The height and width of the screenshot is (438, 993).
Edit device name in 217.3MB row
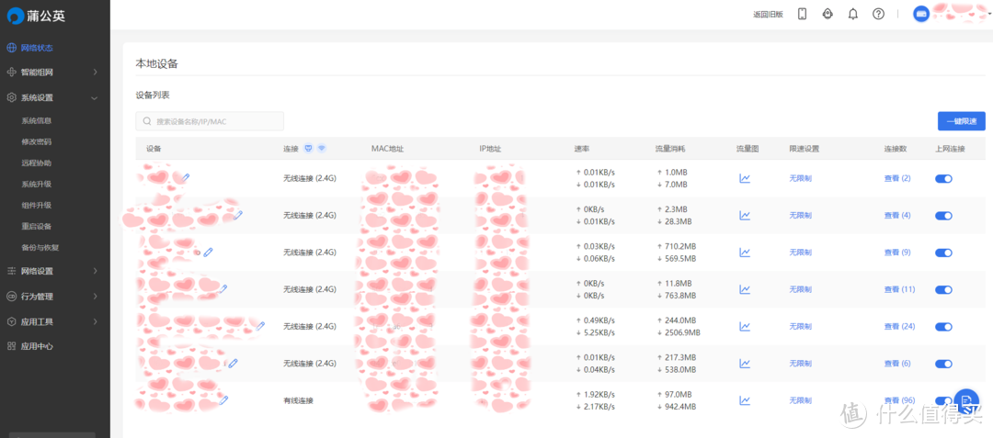[x=233, y=363]
